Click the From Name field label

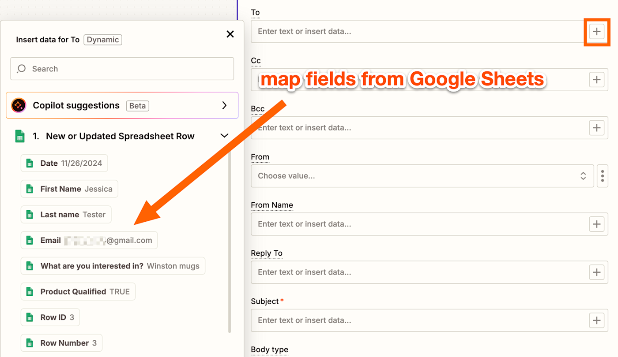[272, 205]
